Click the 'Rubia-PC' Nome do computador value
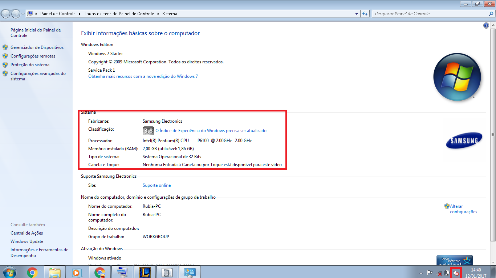This screenshot has height=278, width=496. pos(152,206)
